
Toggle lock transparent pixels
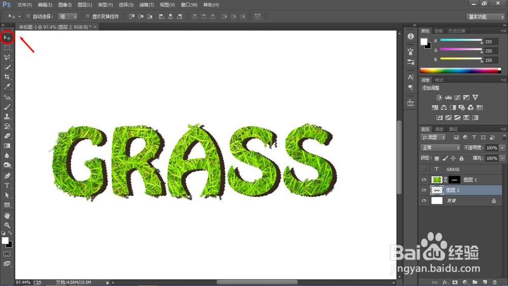tap(437, 158)
